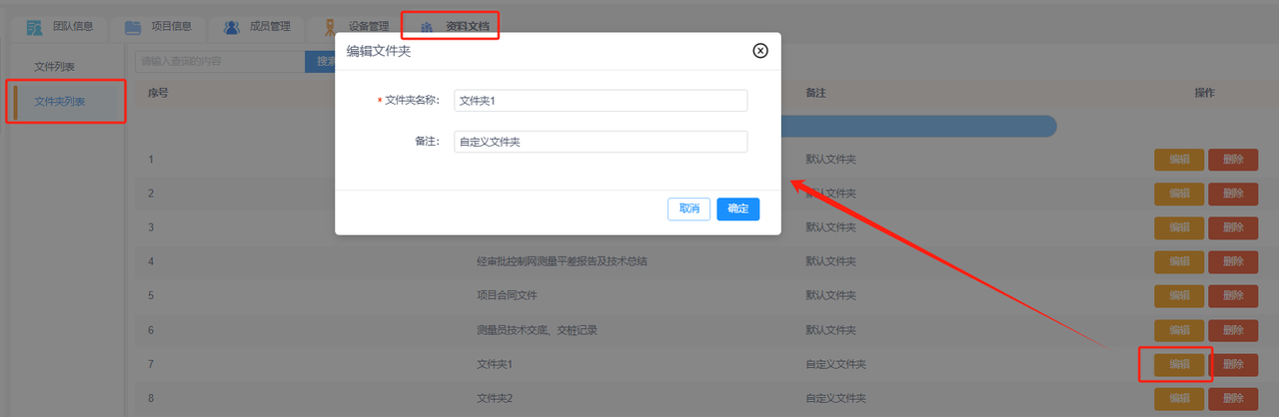Confirm changes with the 确定 button
The height and width of the screenshot is (417, 1279).
(x=737, y=208)
